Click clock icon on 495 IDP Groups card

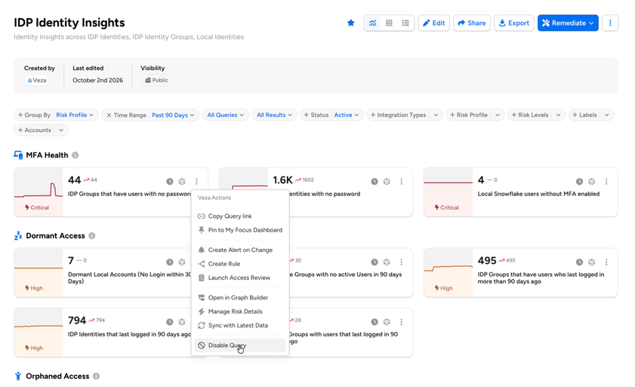(580, 262)
